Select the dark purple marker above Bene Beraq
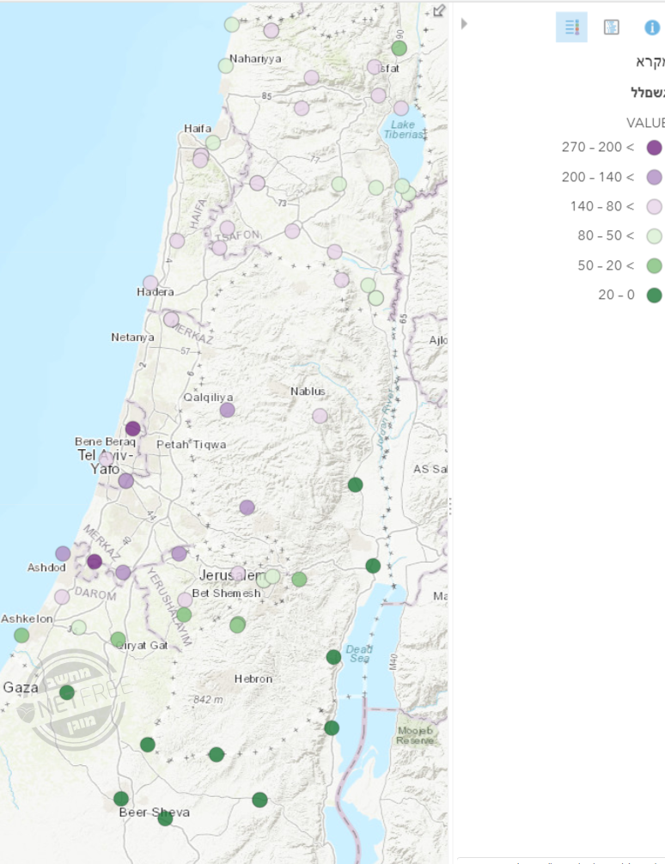 [x=132, y=429]
